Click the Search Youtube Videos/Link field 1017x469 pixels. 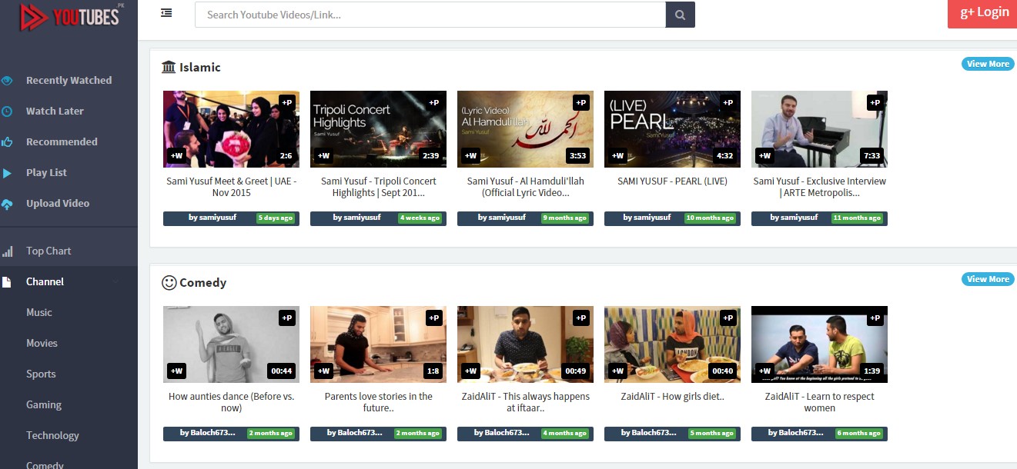point(430,15)
